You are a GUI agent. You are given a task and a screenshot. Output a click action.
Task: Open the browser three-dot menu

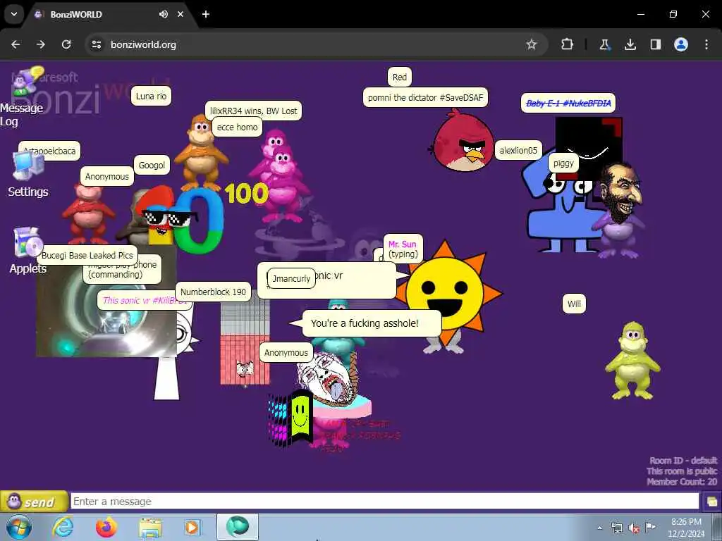point(706,44)
